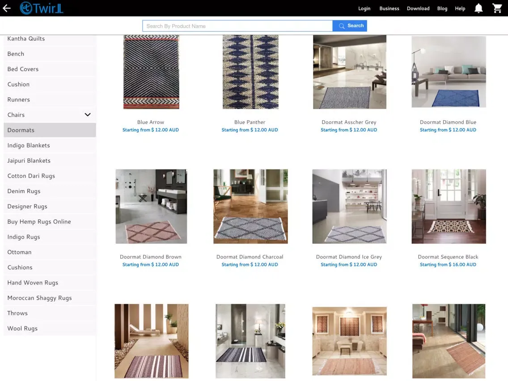This screenshot has height=381, width=508.
Task: View Doormat Sequence Black product image
Action: (449, 207)
